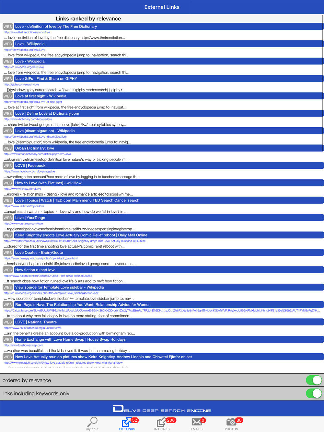Viewport: 324px width, 432px height.
Task: Tap the WEB badge beside Love Quotes - BrainyQuote
Action: tap(7, 253)
